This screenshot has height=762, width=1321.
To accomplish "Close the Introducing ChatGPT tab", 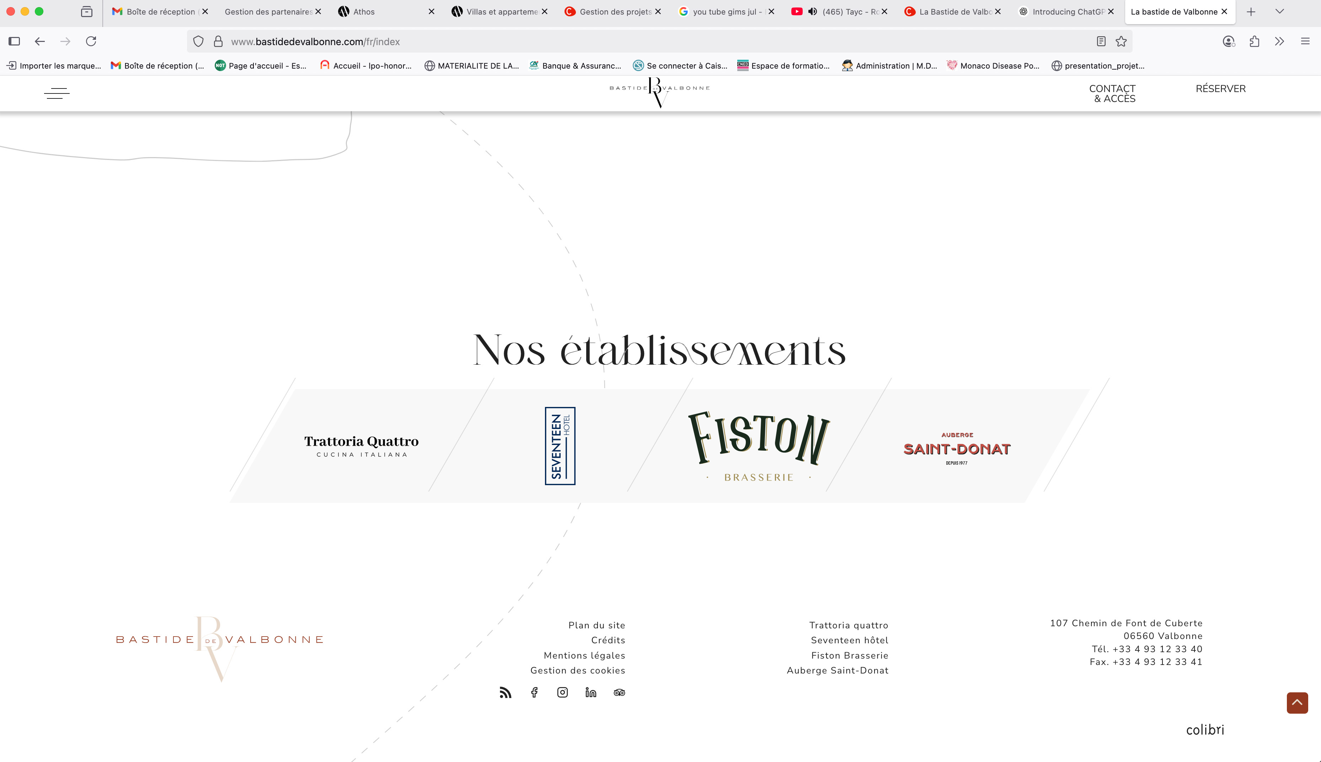I will [x=1111, y=11].
